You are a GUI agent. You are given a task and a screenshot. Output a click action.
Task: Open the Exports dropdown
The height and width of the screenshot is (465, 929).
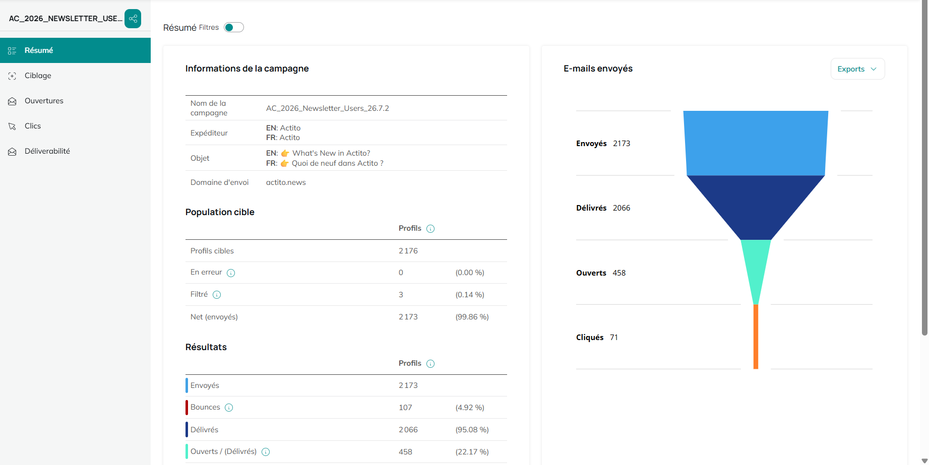pos(857,69)
